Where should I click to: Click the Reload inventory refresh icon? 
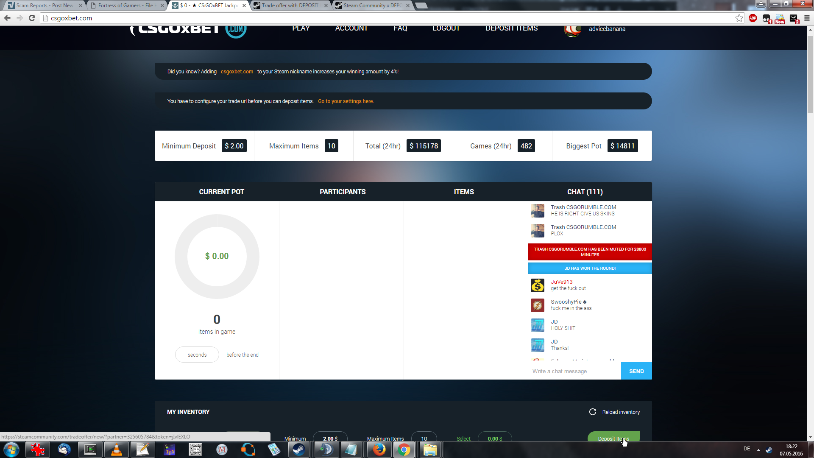pyautogui.click(x=593, y=412)
